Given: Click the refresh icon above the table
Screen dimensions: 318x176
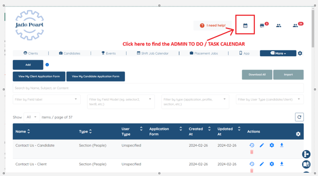Looking at the screenshot, I should [x=300, y=117].
